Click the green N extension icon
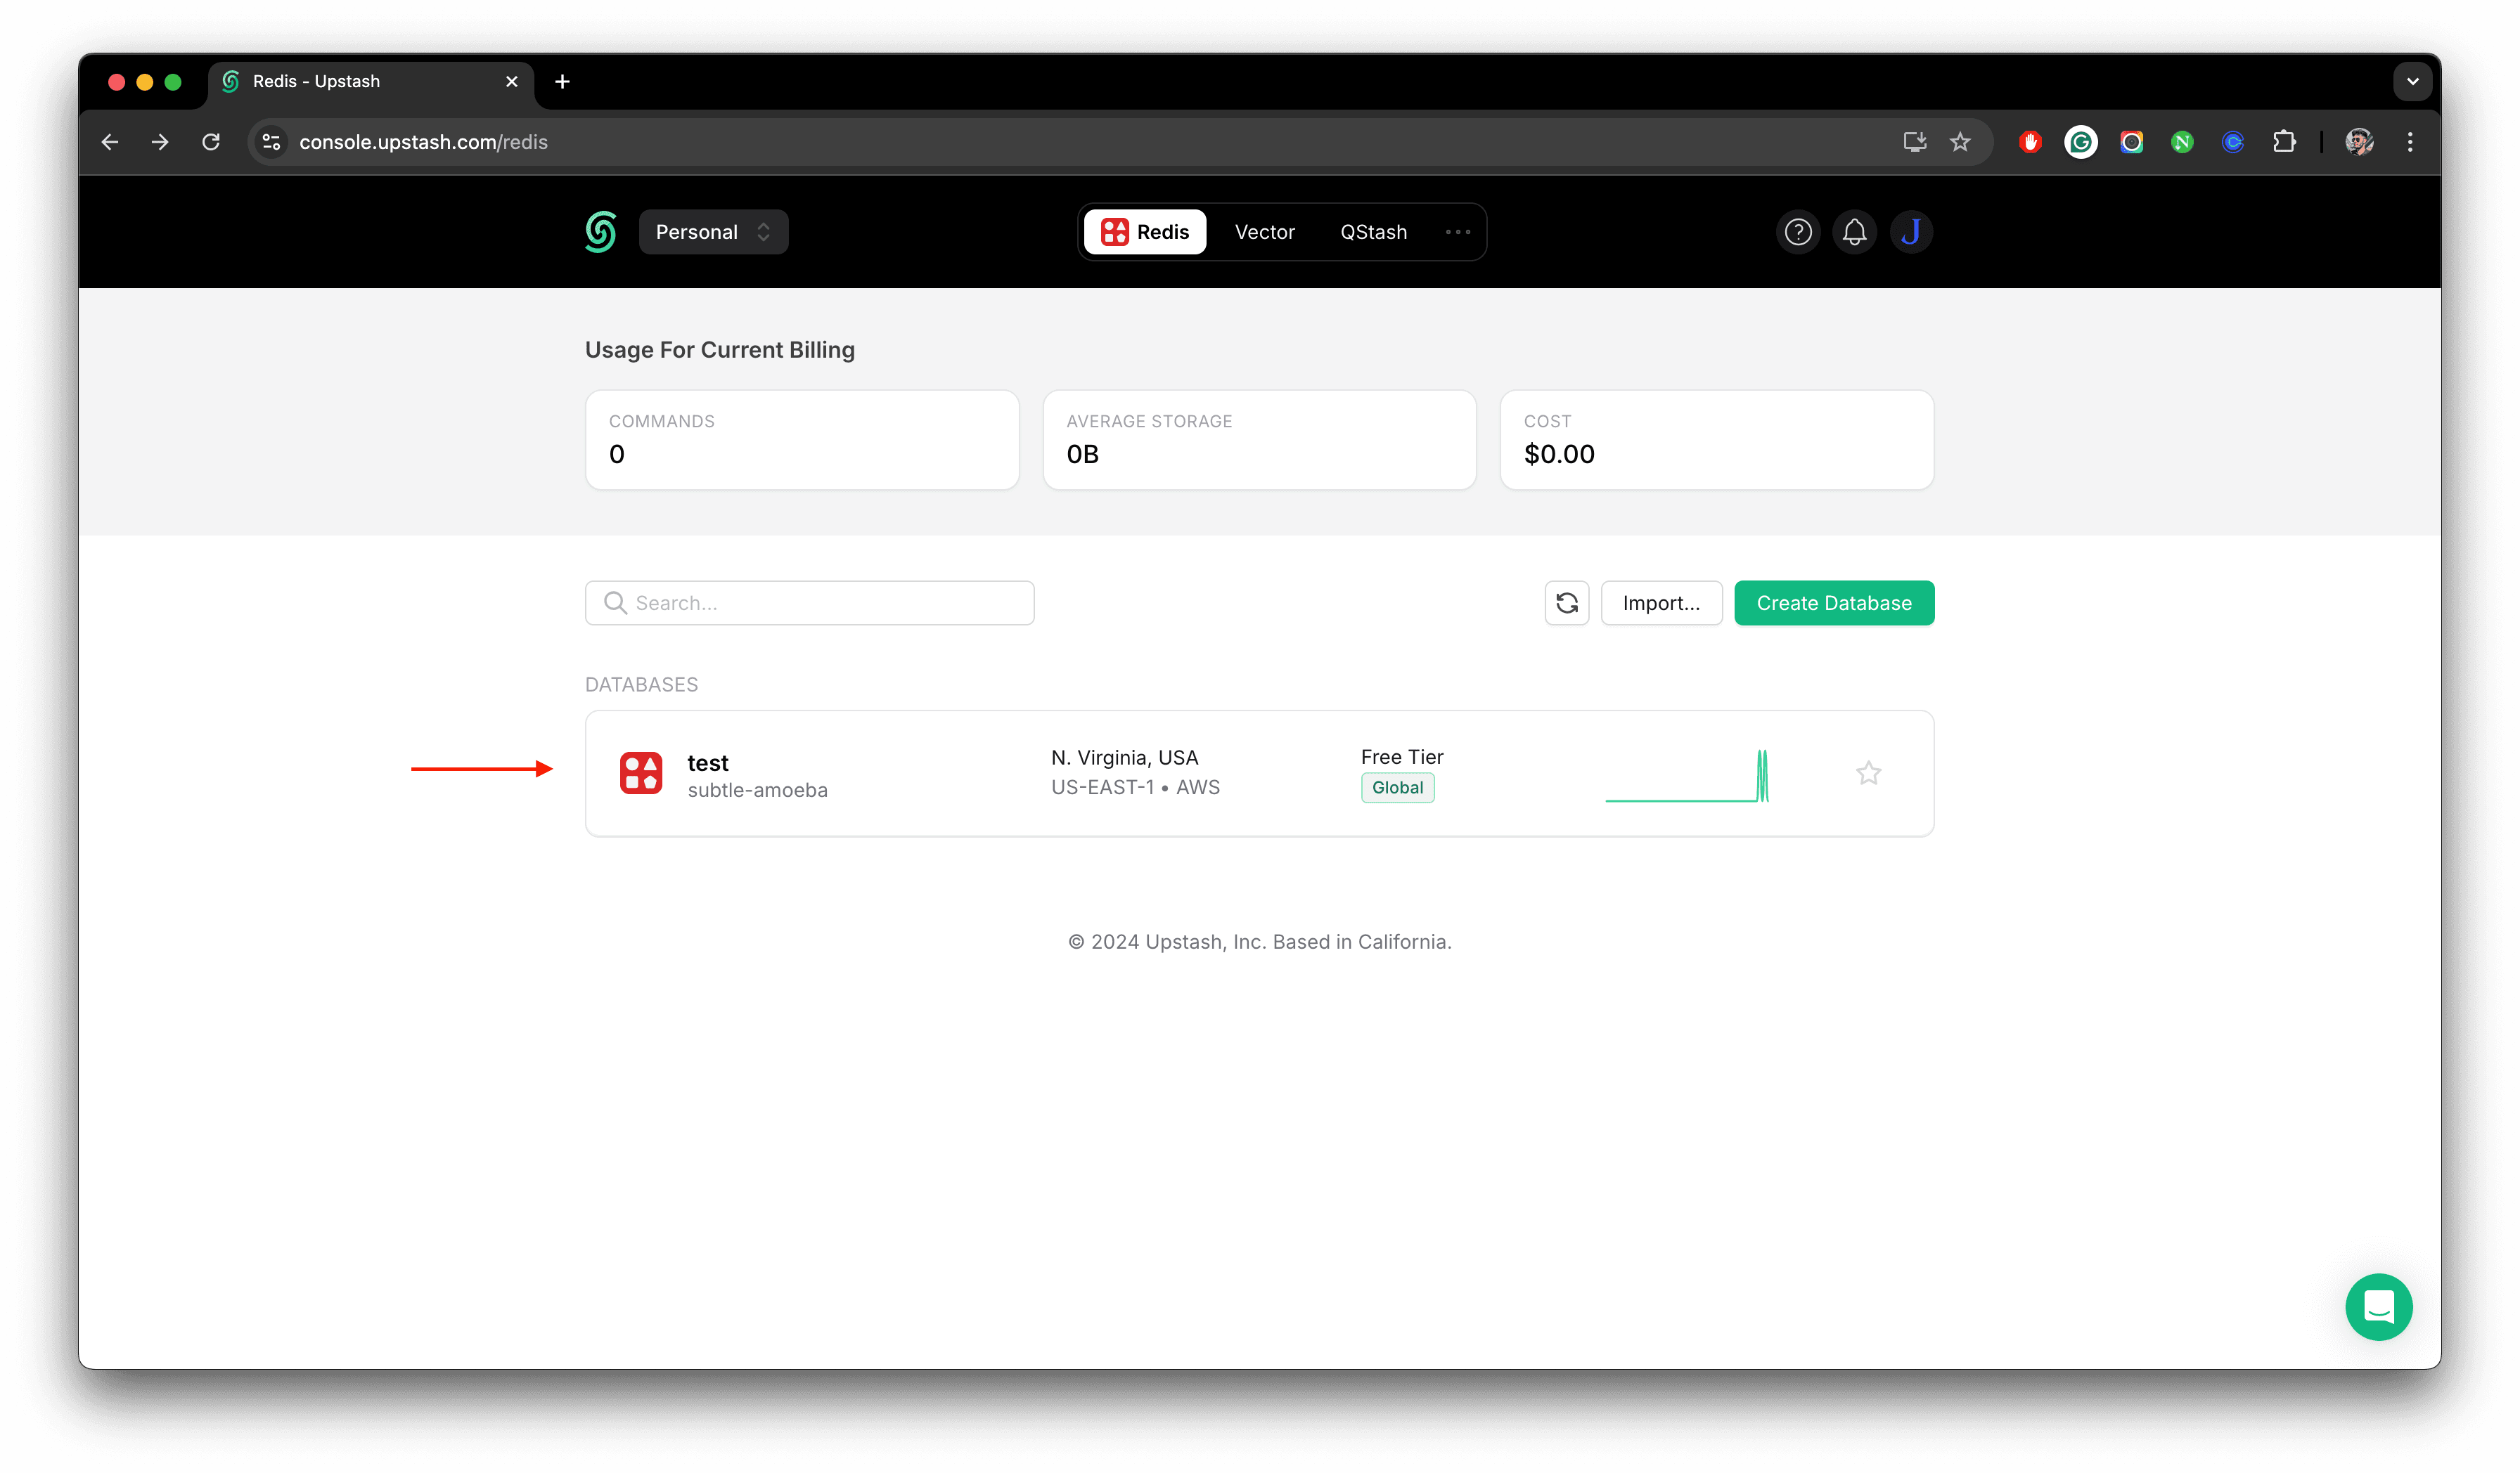This screenshot has width=2520, height=1473. point(2182,142)
